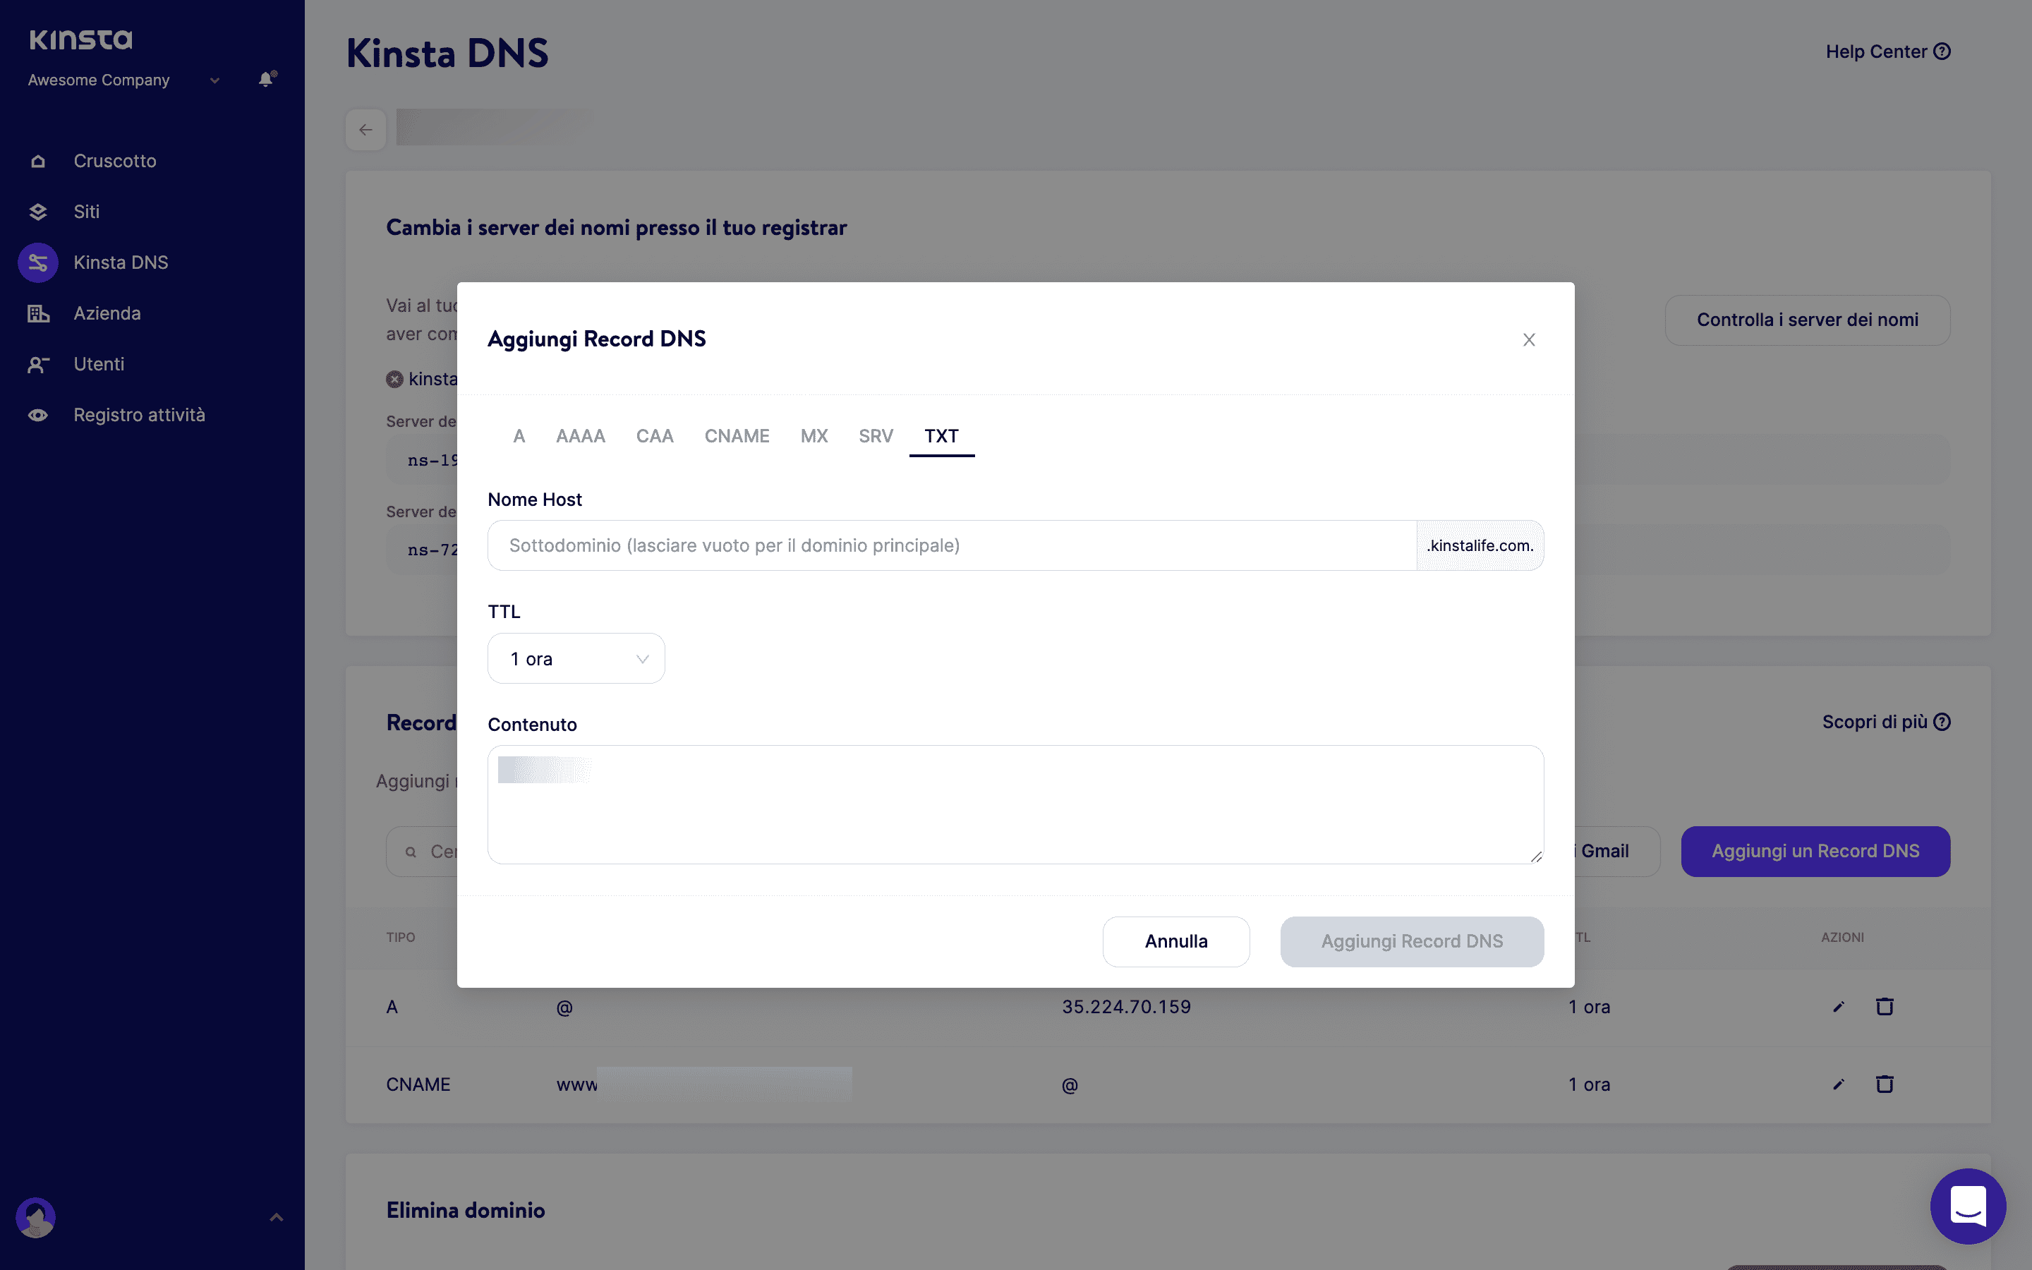Image resolution: width=2032 pixels, height=1270 pixels.
Task: Click the Scopri di più info icon
Action: (1945, 720)
